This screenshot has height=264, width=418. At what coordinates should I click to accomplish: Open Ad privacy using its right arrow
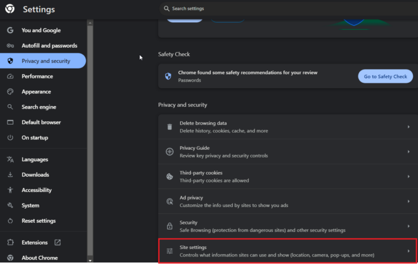(409, 201)
